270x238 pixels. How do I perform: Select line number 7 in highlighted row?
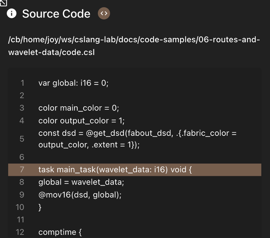pyautogui.click(x=22, y=170)
